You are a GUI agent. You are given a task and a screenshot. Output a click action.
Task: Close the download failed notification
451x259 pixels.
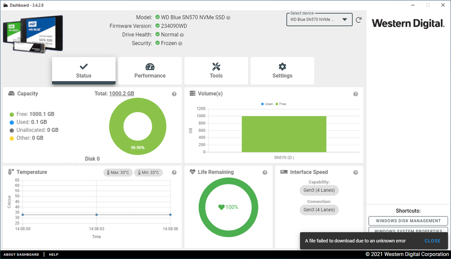click(x=433, y=241)
